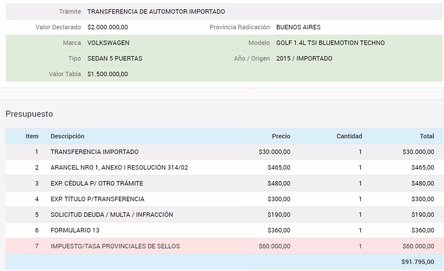Select the Trámite value TRANSFERENCIA DE AUTOMOTOR IMPORTADO
The image size is (444, 271).
pyautogui.click(x=156, y=11)
